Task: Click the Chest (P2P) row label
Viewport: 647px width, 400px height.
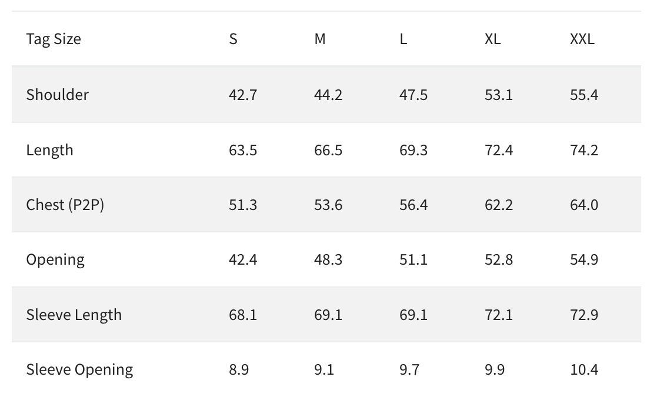Action: [65, 205]
